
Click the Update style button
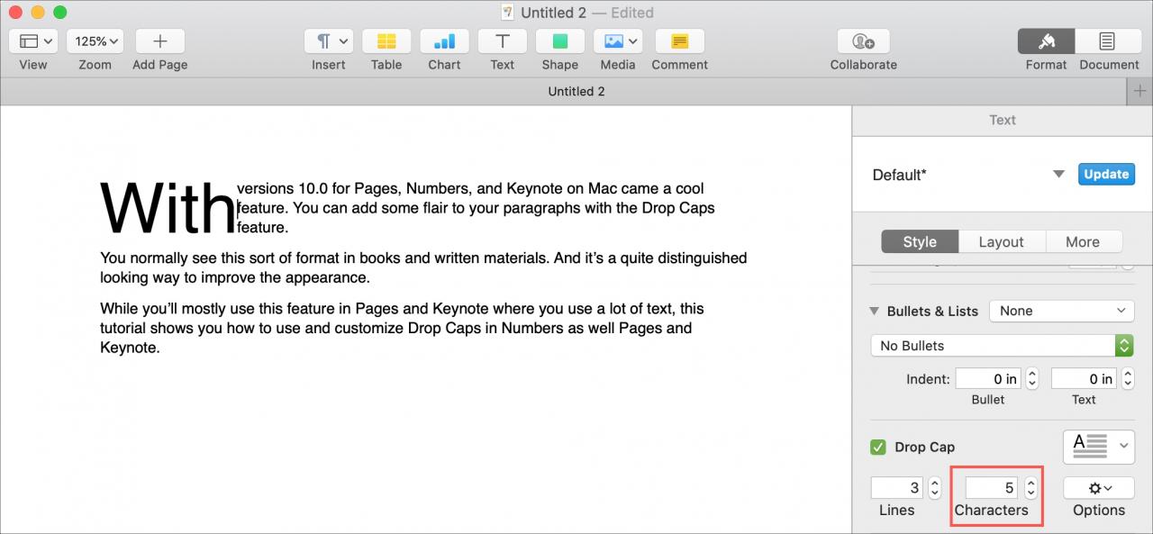1106,175
